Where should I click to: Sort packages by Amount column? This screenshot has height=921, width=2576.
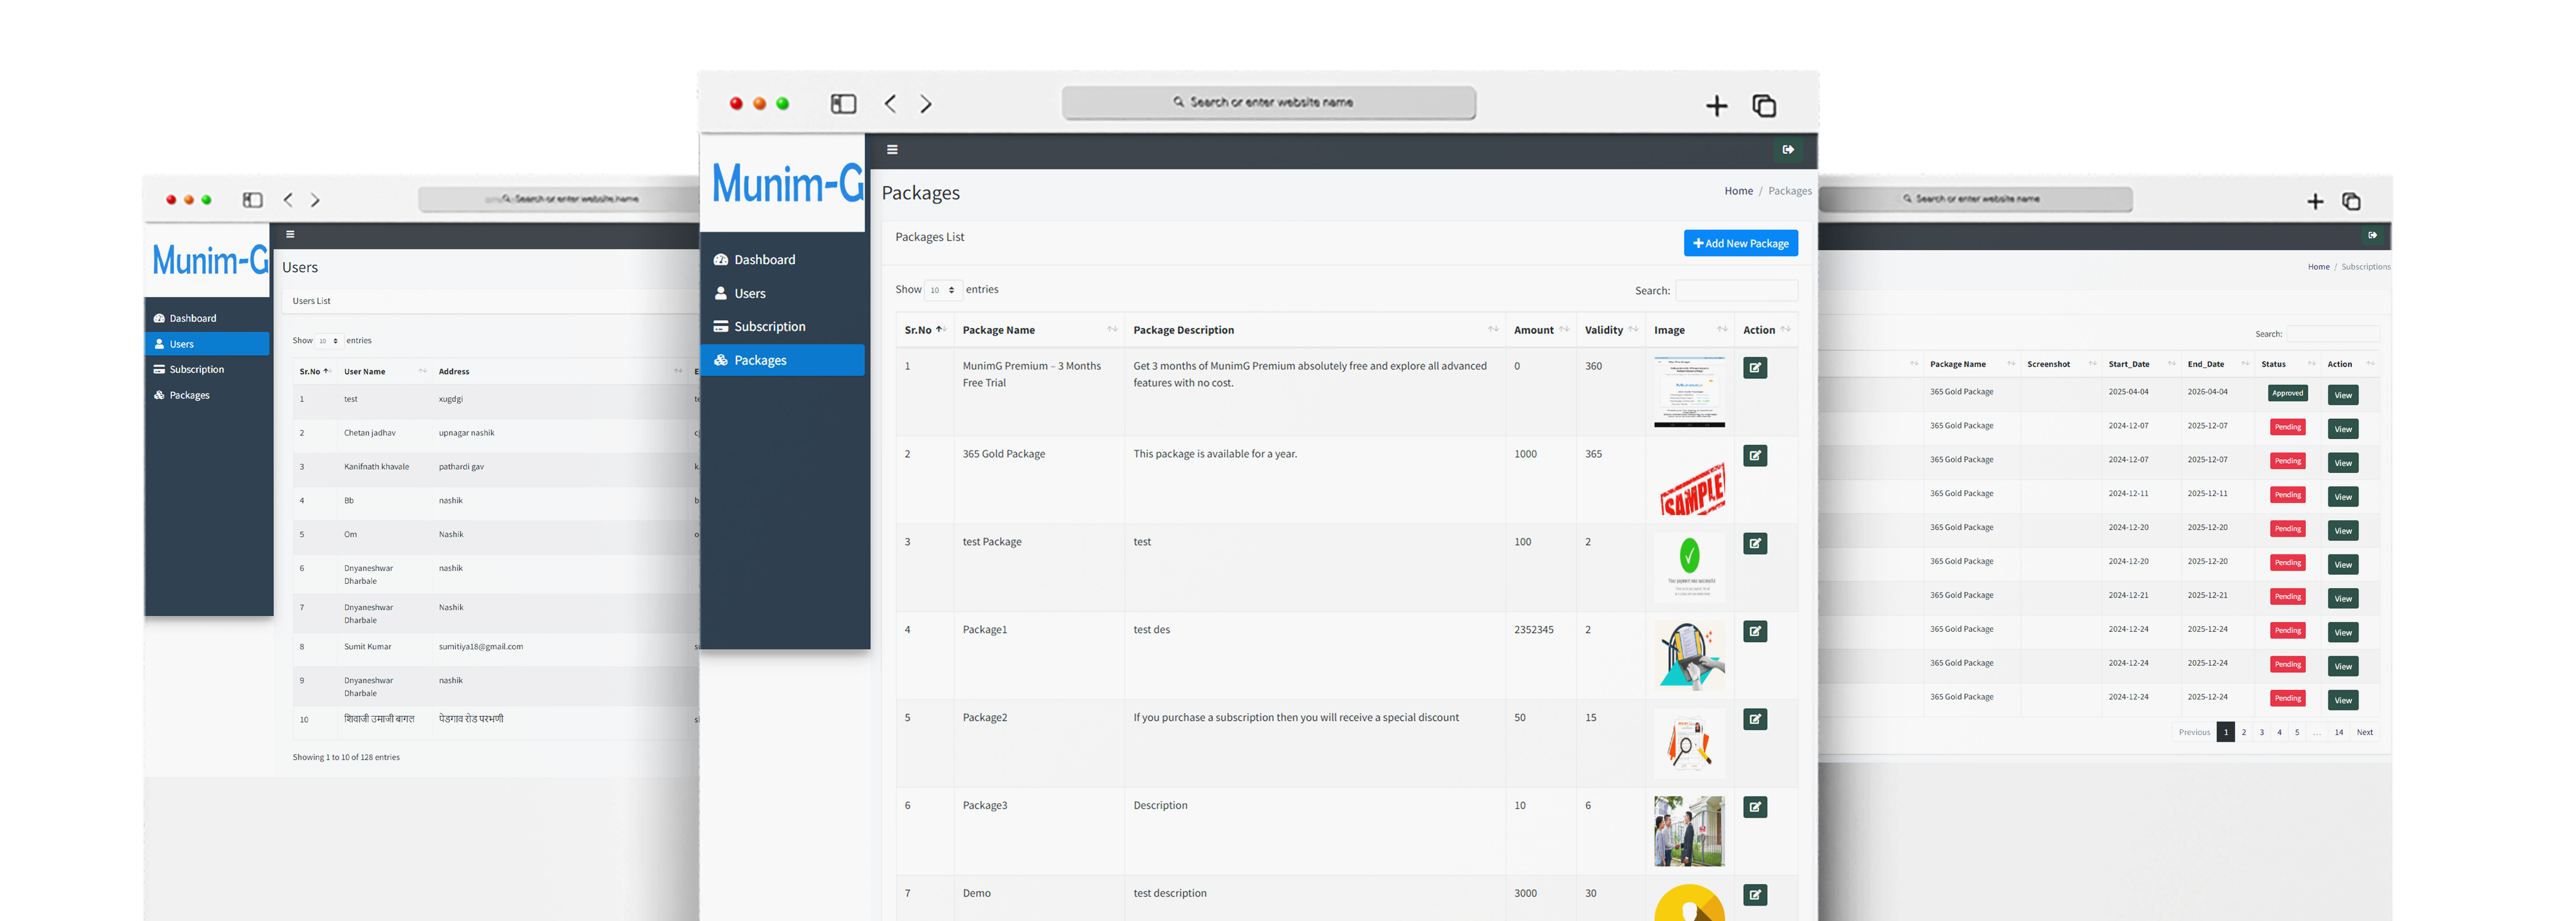pyautogui.click(x=1541, y=331)
